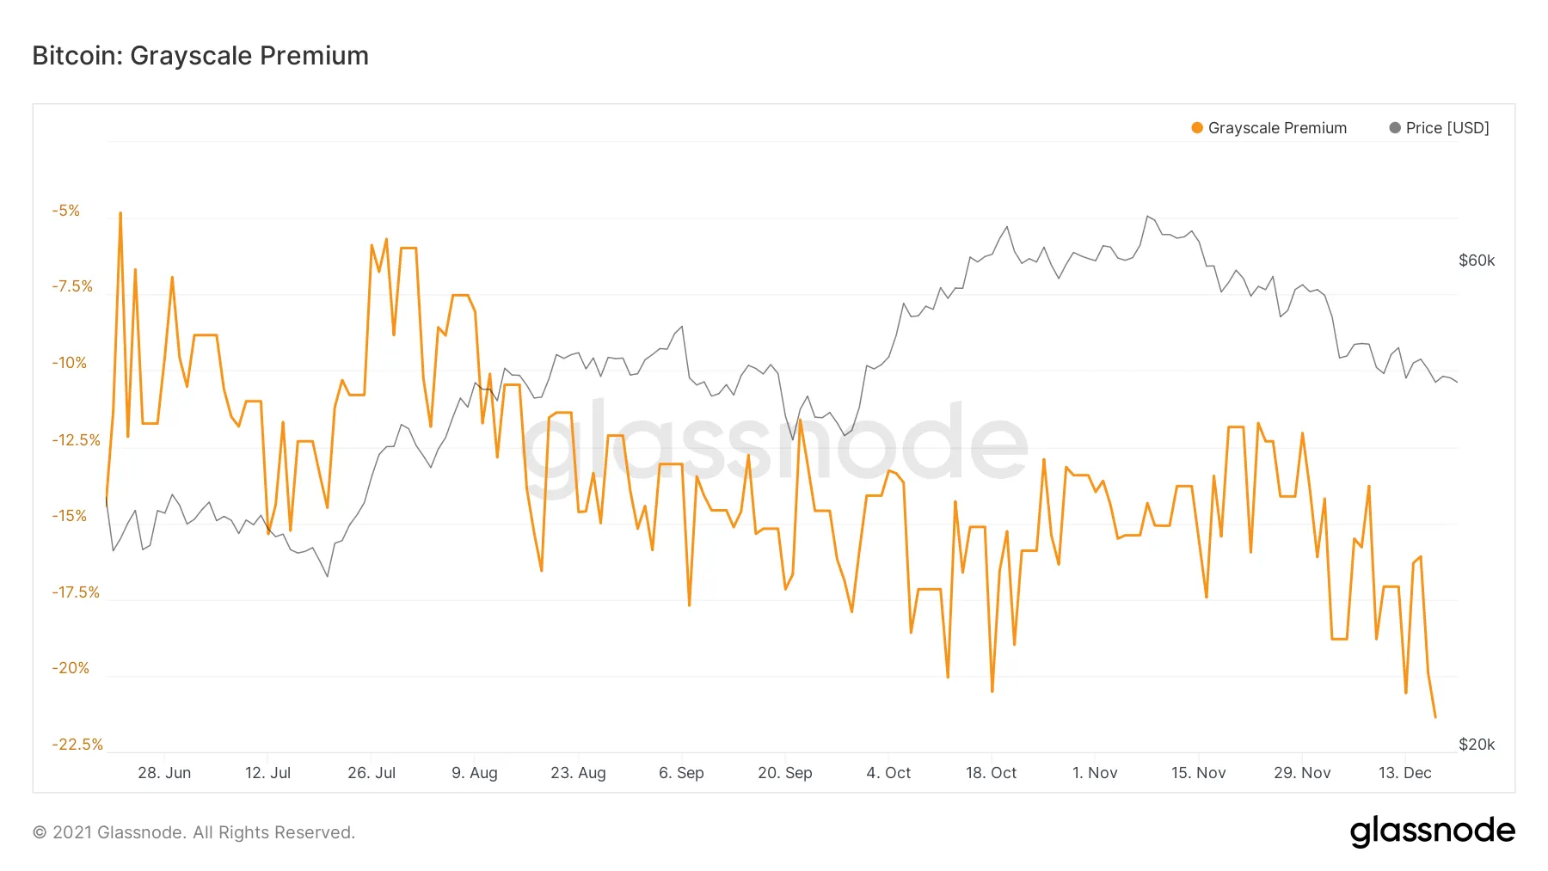
Task: Toggle the Grayscale Premium series label
Action: click(1277, 128)
